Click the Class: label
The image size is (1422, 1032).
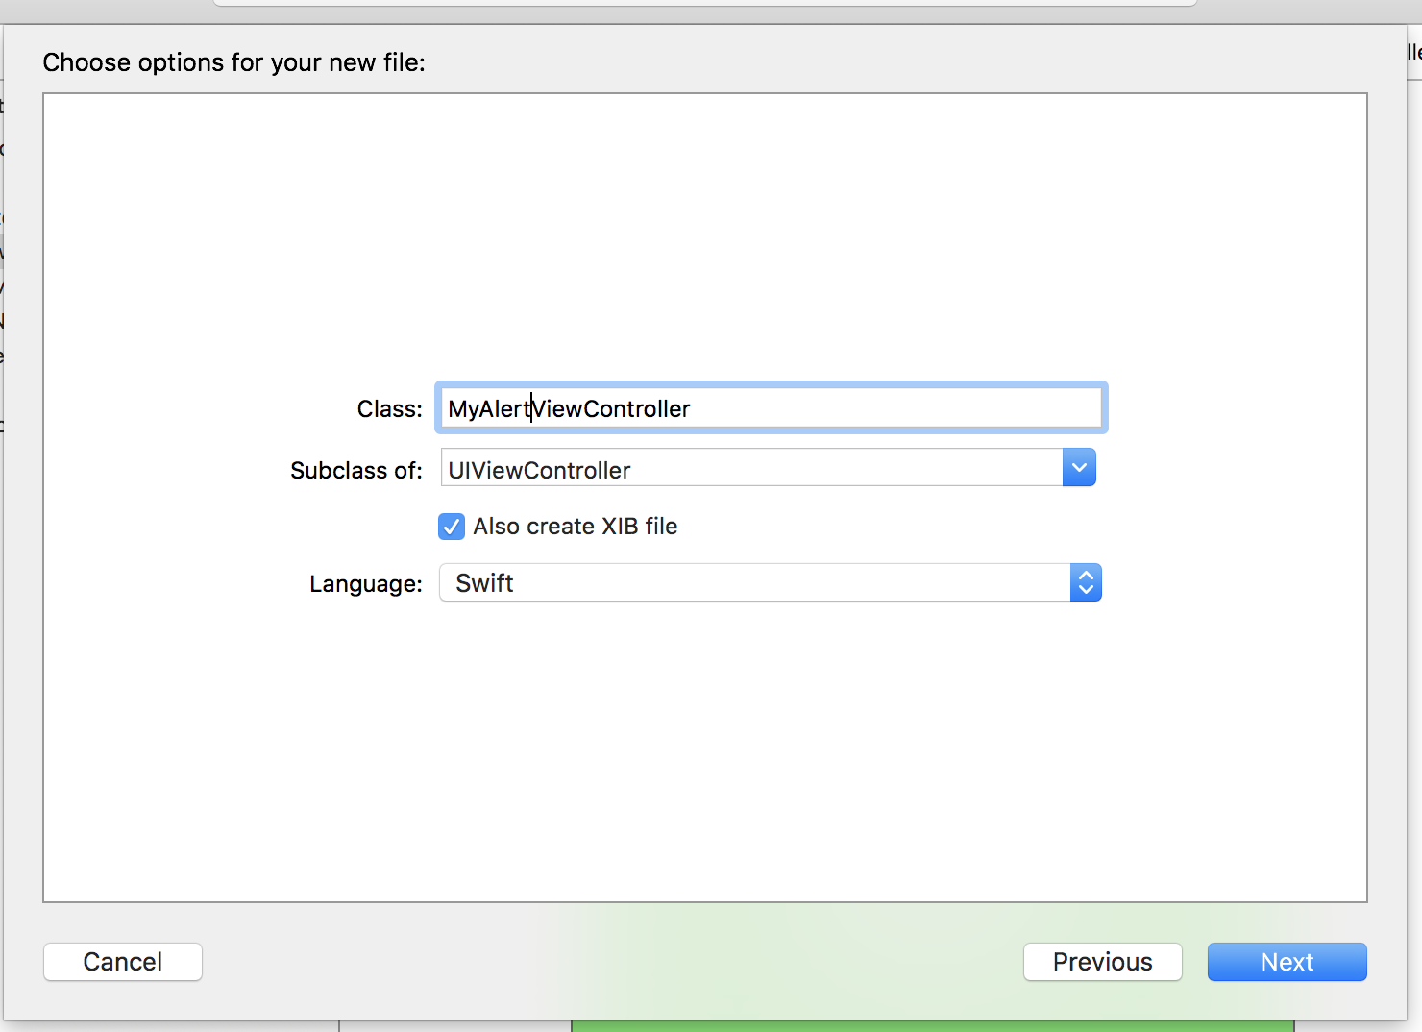click(389, 408)
